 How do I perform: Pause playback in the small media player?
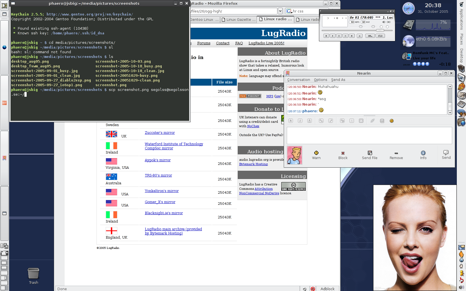(x=339, y=36)
